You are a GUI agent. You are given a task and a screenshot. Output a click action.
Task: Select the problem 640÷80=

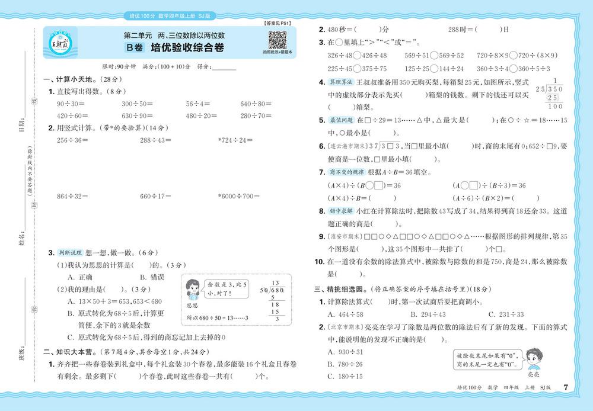coord(256,104)
